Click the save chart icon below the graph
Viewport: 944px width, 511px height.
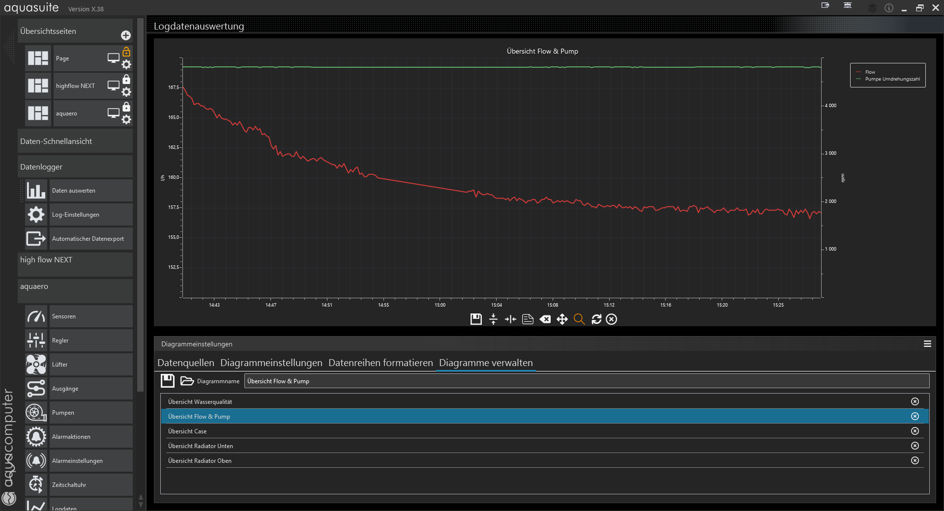475,319
